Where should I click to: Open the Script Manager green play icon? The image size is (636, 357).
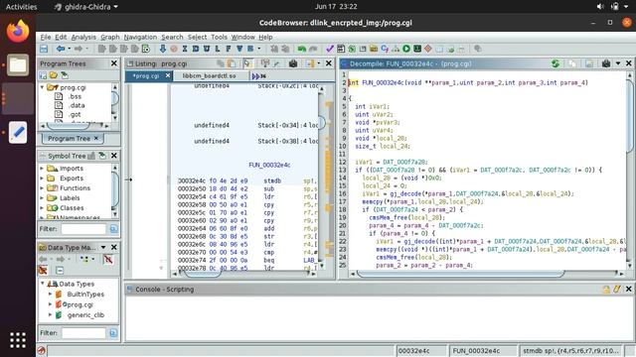click(x=406, y=49)
